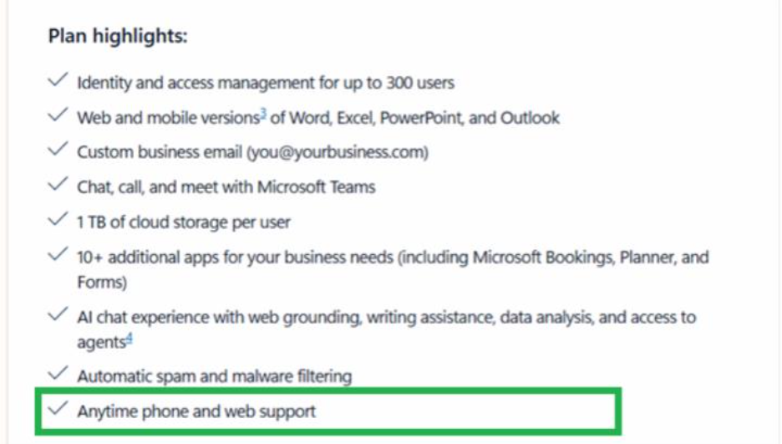The image size is (782, 444).
Task: Select 'Anytime phone and web support' text
Action: tap(196, 411)
